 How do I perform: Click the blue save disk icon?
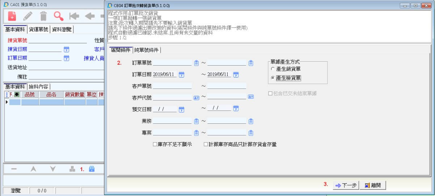92,169
